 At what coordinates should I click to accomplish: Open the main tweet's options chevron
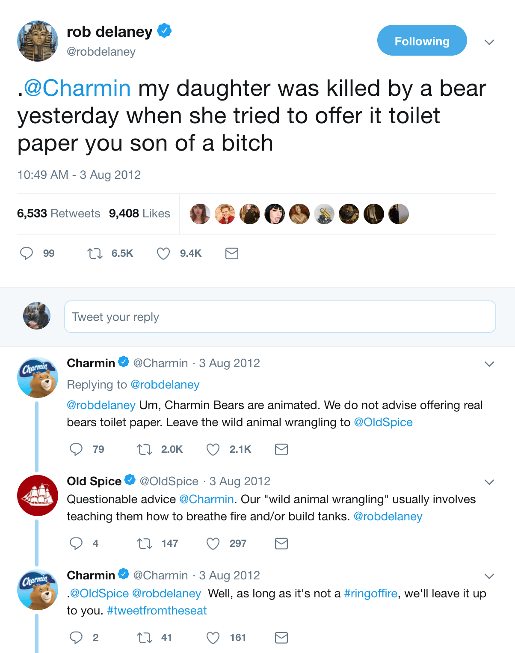[489, 42]
